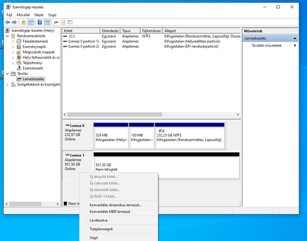Click the Eszközkezelő device icon
The image size is (307, 241).
[x=19, y=68]
